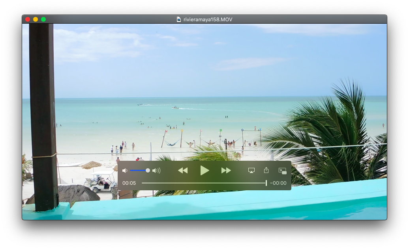Open the Share menu icon

pyautogui.click(x=266, y=170)
